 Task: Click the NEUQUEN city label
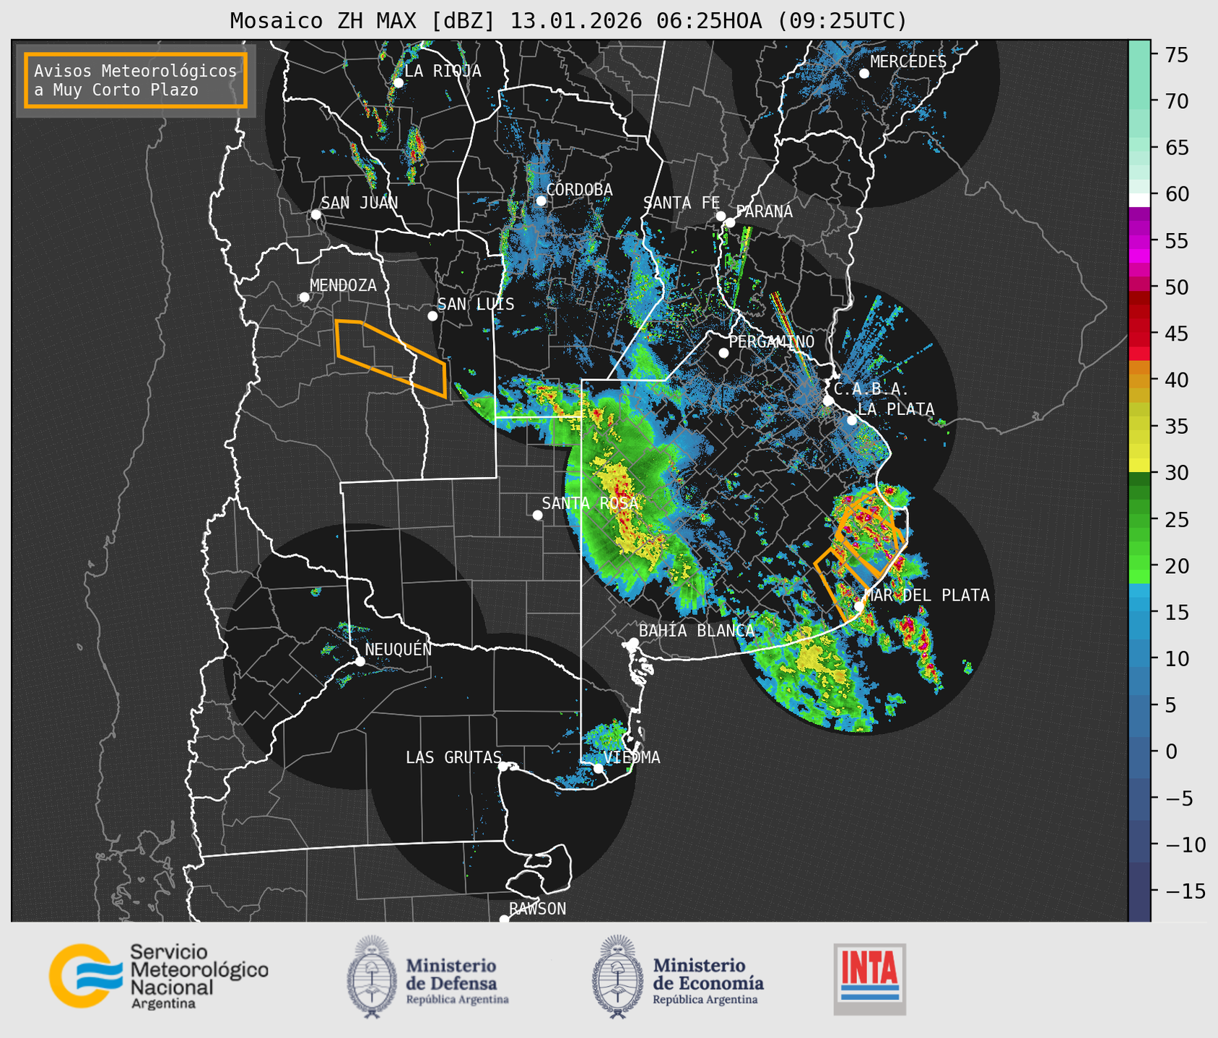coord(399,649)
